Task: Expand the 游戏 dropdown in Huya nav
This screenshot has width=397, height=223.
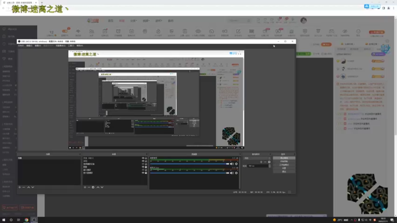Action: (x=158, y=21)
